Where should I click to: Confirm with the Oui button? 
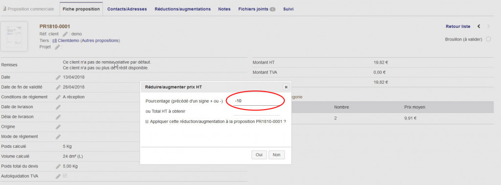pyautogui.click(x=259, y=155)
